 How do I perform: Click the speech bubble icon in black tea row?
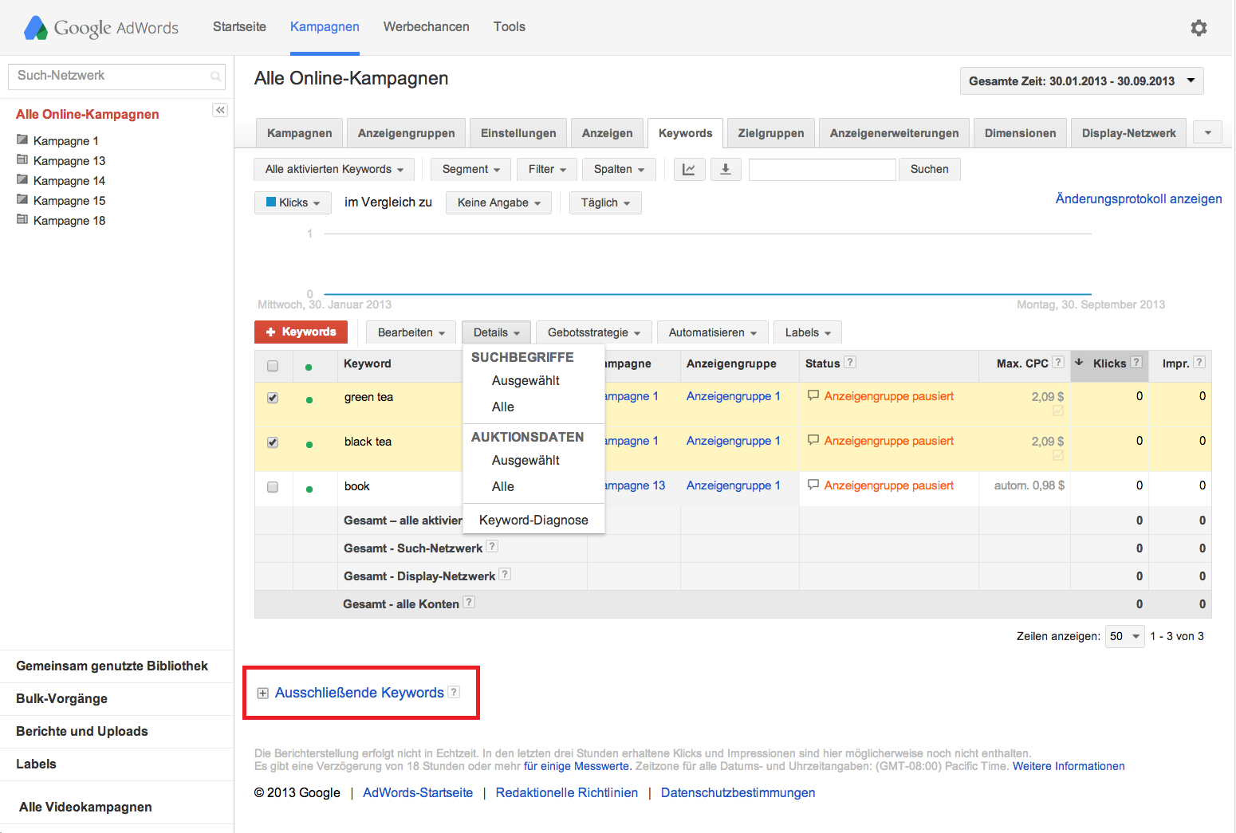pyautogui.click(x=813, y=440)
